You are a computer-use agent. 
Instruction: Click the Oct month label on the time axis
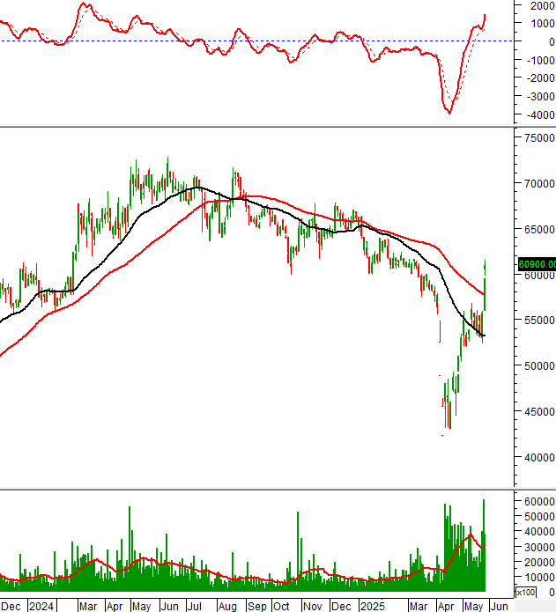(281, 606)
